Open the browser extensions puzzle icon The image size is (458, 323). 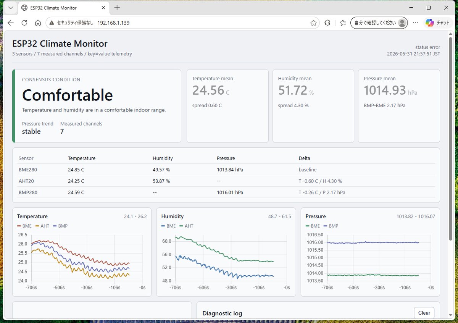tap(327, 23)
